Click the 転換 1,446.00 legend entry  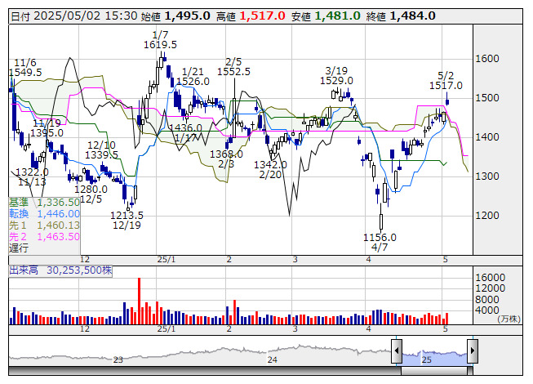(x=44, y=213)
